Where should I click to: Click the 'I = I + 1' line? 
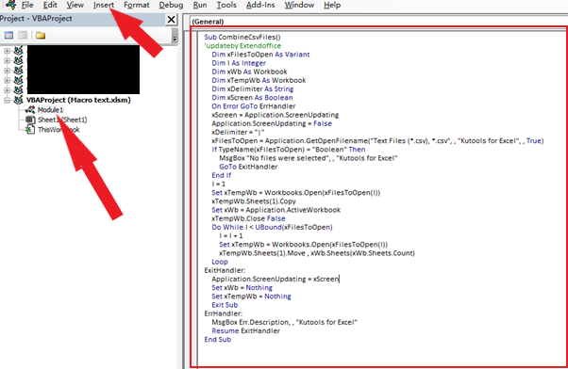pos(231,236)
